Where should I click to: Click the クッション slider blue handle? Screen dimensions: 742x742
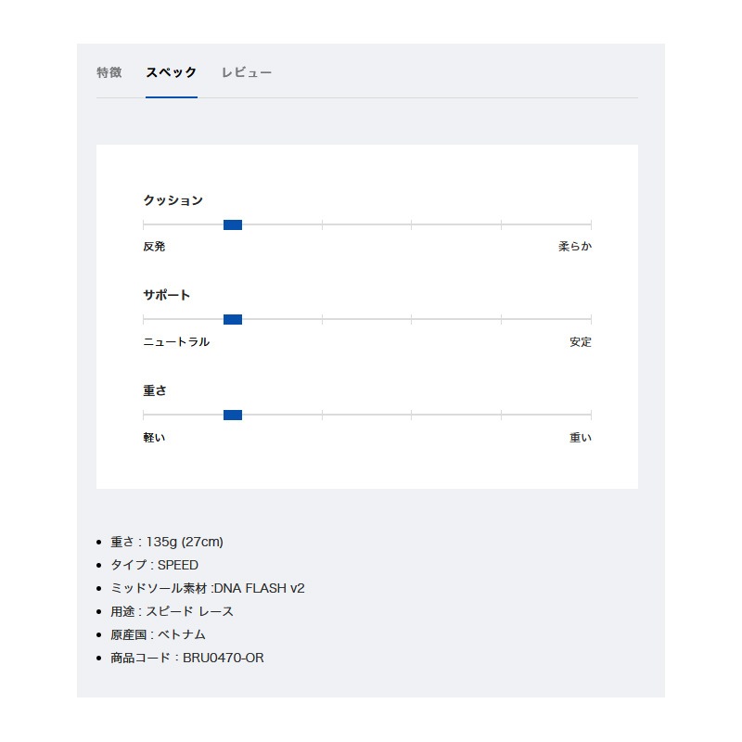point(233,224)
